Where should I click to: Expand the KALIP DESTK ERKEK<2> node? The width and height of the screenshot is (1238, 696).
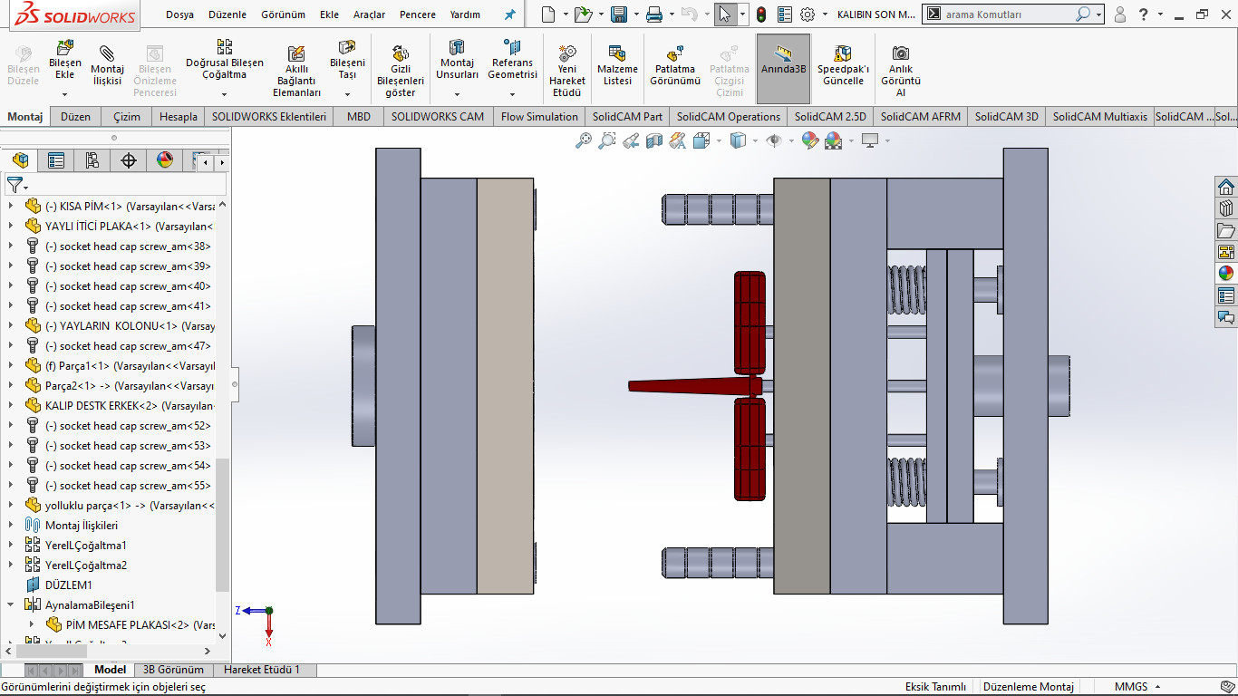[x=11, y=406]
